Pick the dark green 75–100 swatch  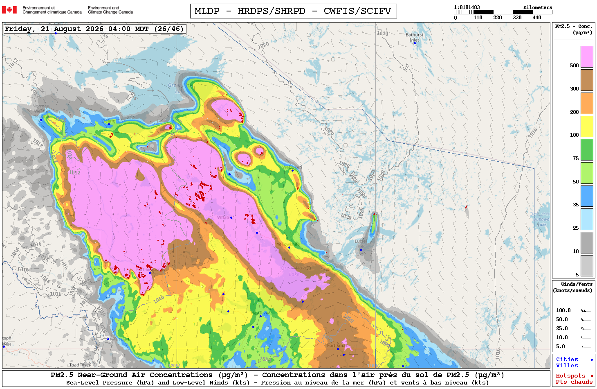pos(587,149)
